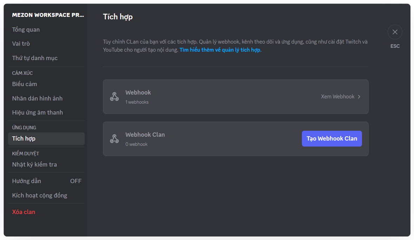Open Kích hoạt cộng đồng settings
Screen dimensions: 414x240
(39, 195)
